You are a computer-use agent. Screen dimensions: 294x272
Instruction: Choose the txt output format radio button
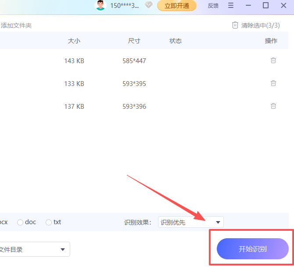pos(49,222)
